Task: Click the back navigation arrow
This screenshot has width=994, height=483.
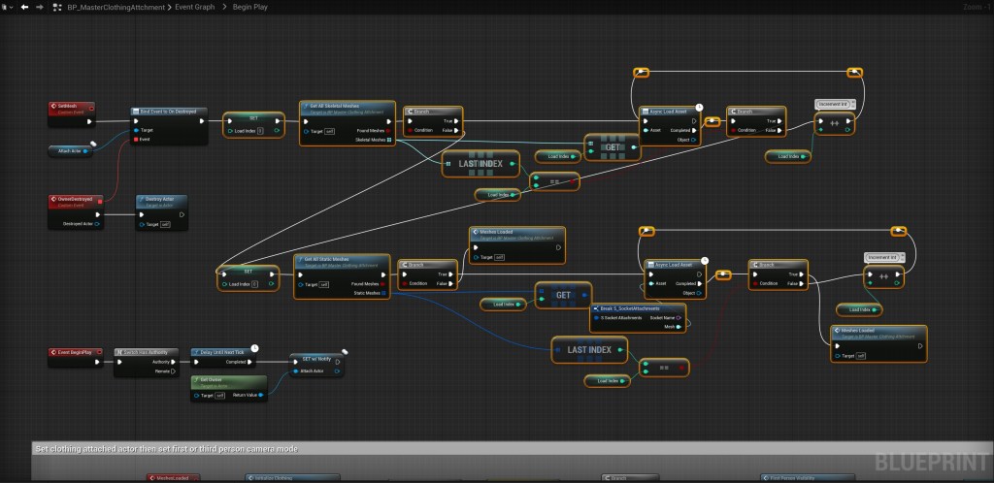Action: tap(25, 7)
